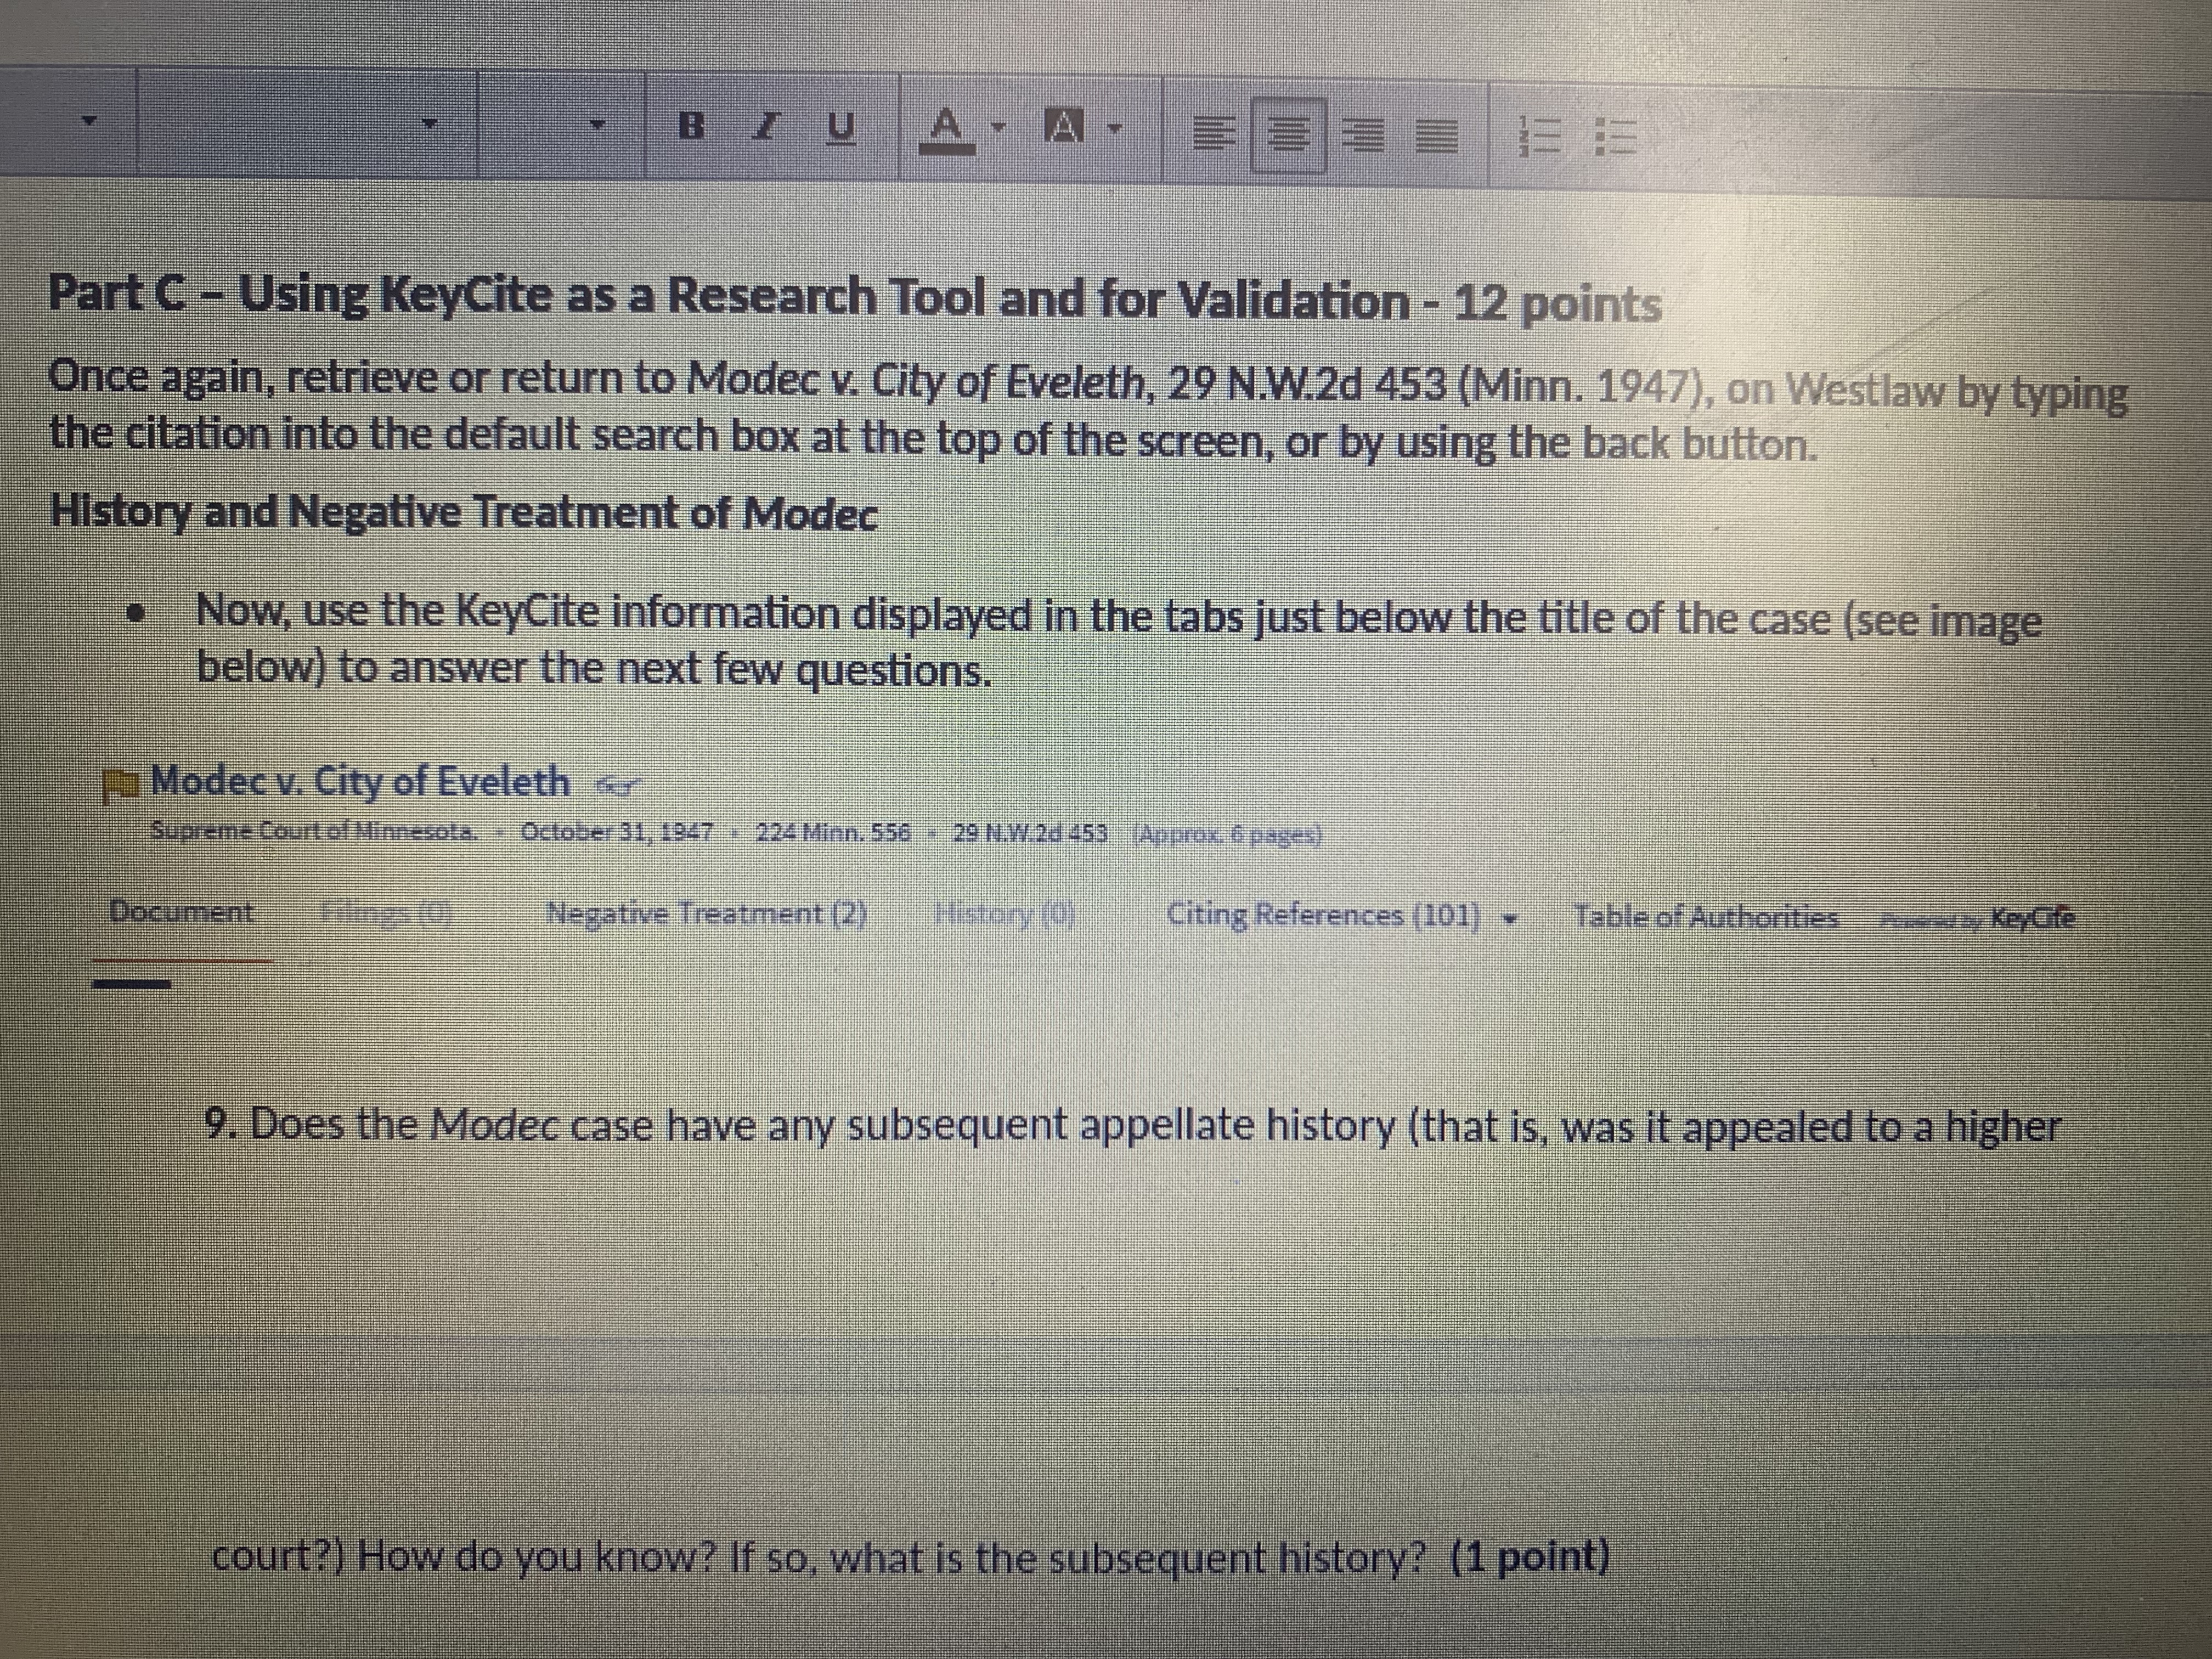
Task: Toggle bold formatting
Action: [692, 127]
